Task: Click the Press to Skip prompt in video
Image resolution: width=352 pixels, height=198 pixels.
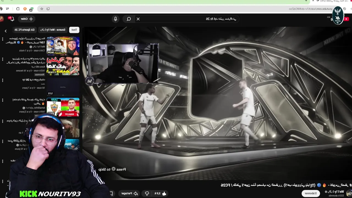Action: tap(112, 169)
